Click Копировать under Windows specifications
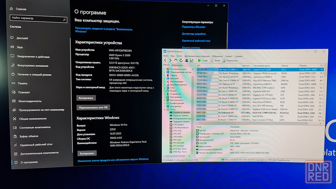The width and height of the screenshot is (336, 189). [x=87, y=153]
